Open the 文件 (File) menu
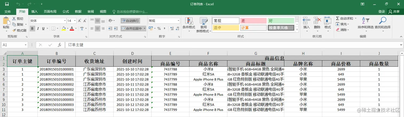 pos(8,11)
